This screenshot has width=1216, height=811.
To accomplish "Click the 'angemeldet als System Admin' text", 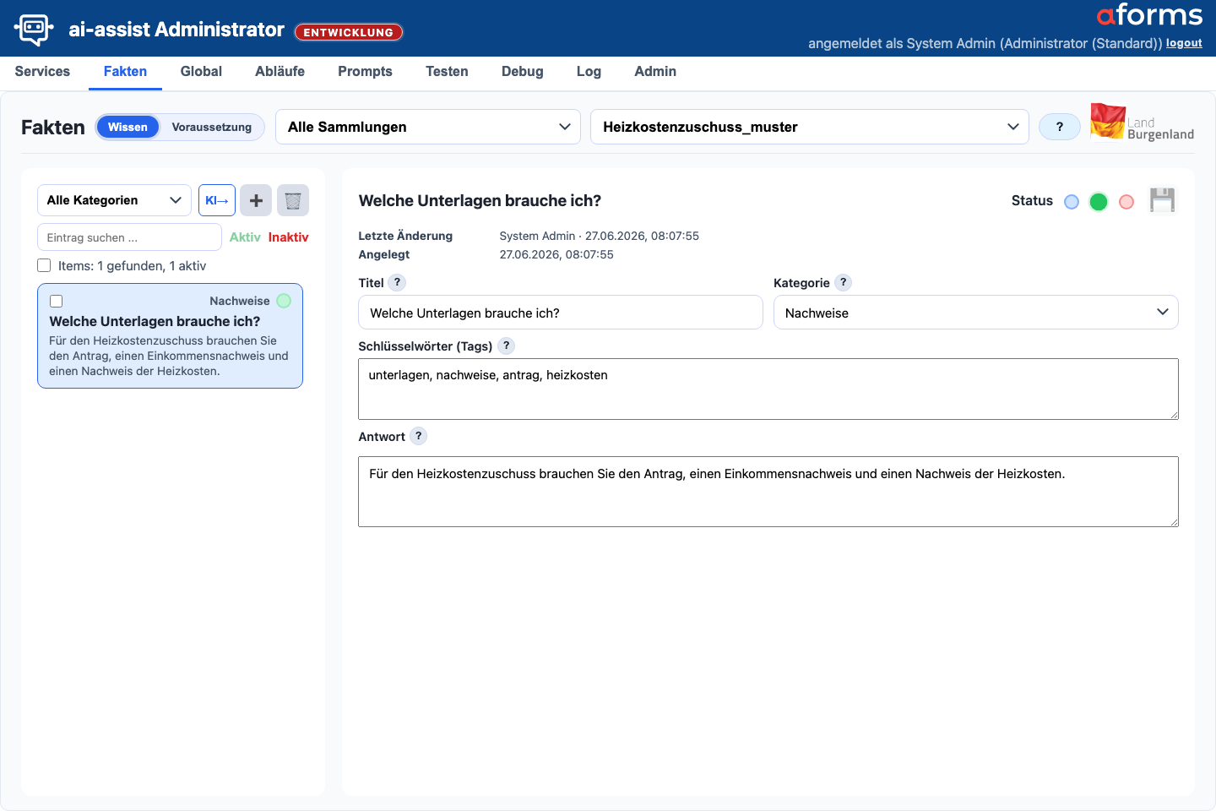I will 985,43.
